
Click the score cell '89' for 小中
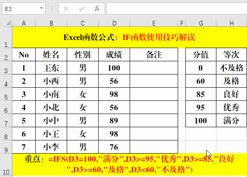tap(114, 120)
